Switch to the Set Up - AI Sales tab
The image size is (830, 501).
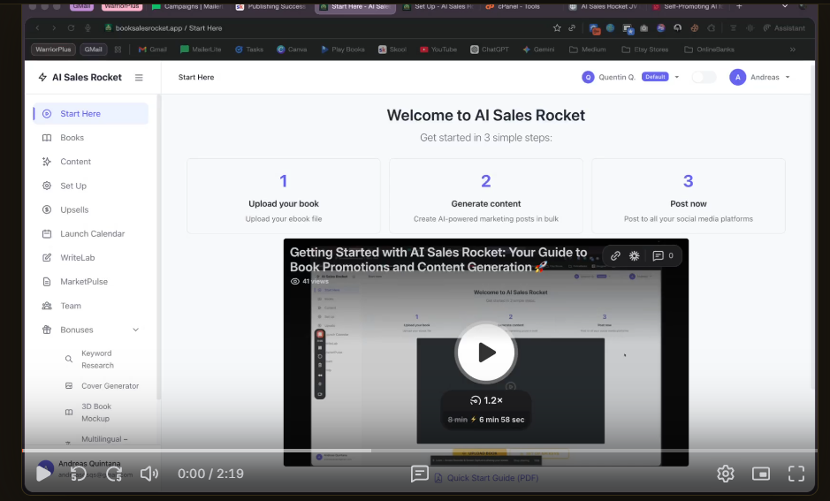[438, 6]
